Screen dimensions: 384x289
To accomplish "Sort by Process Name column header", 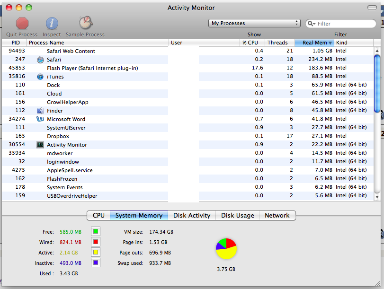I will (x=98, y=43).
